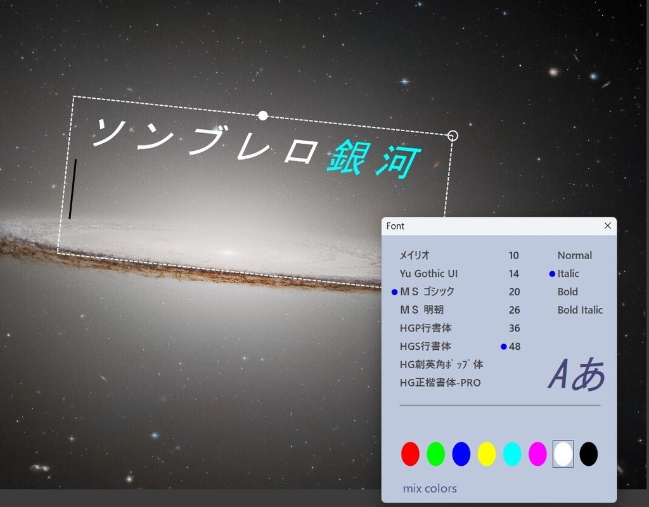Set font size to 20
This screenshot has height=507, width=649.
514,292
